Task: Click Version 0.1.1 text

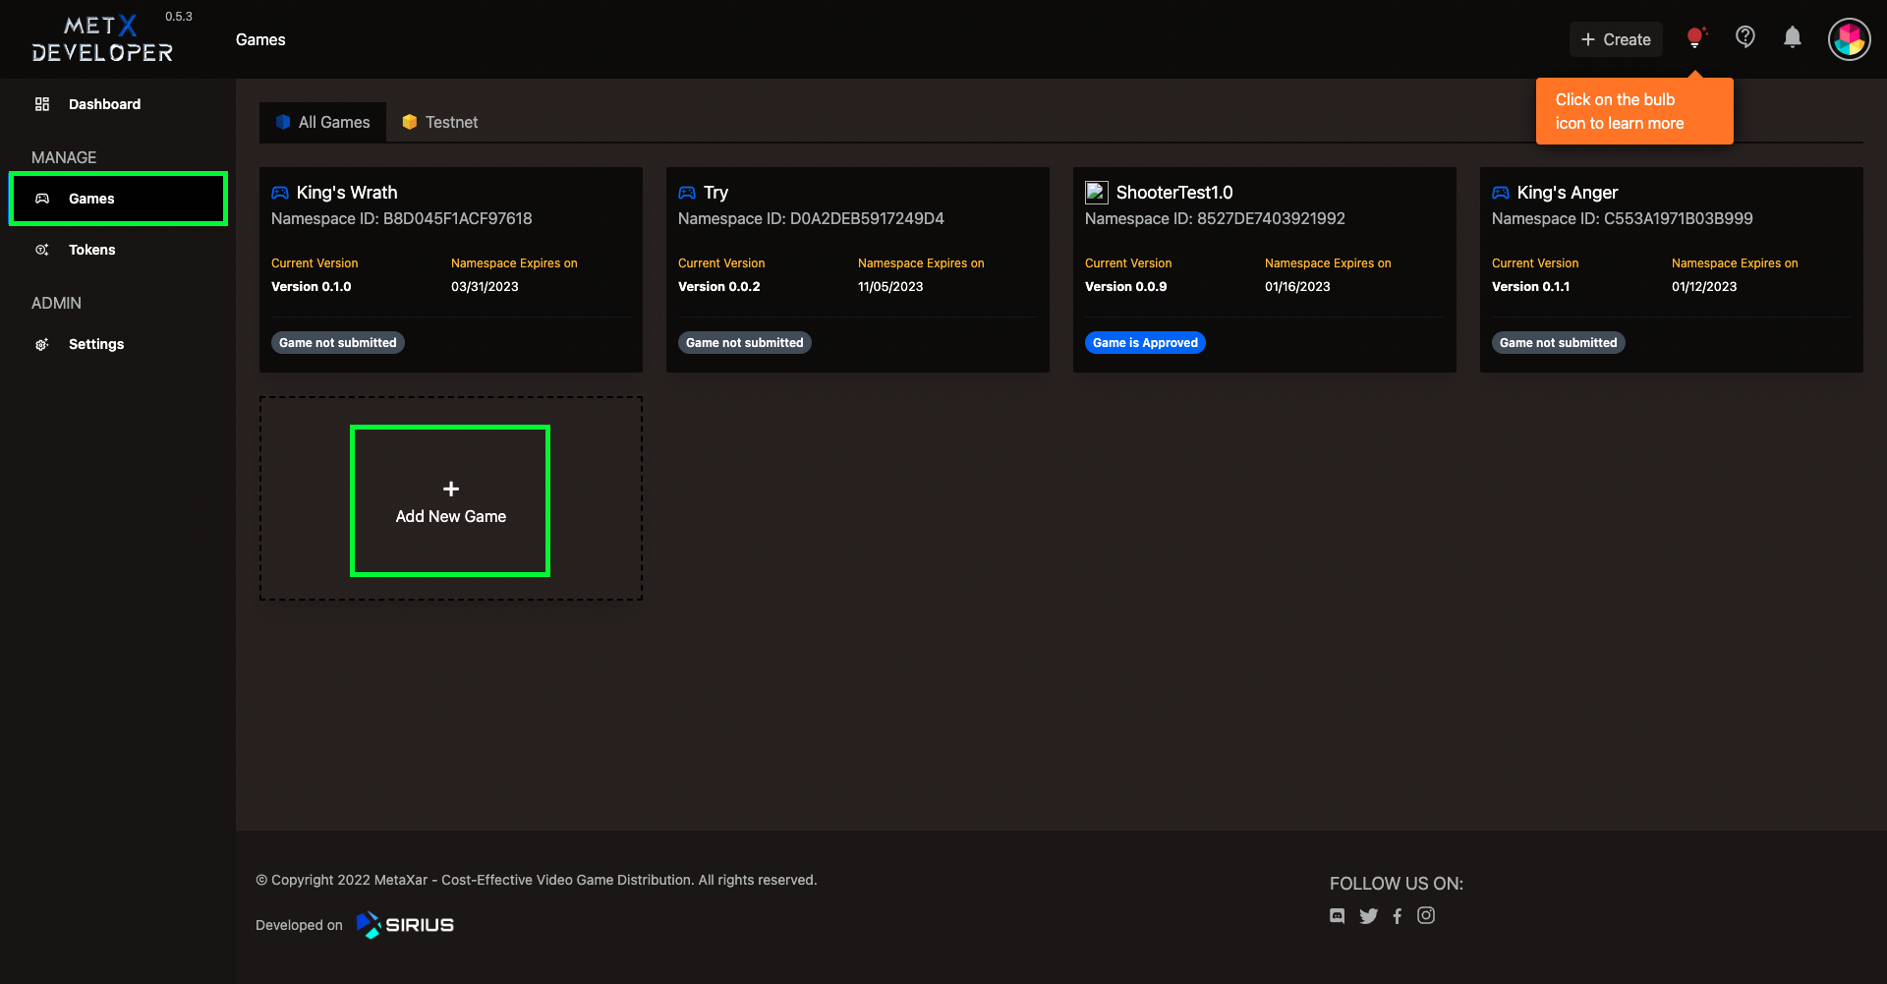Action: tap(1530, 287)
